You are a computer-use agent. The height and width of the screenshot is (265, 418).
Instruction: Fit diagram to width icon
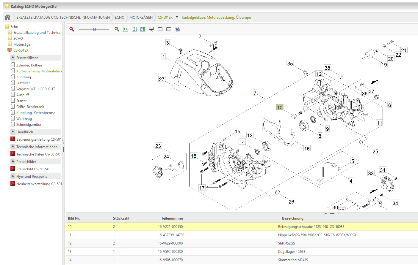click(126, 29)
